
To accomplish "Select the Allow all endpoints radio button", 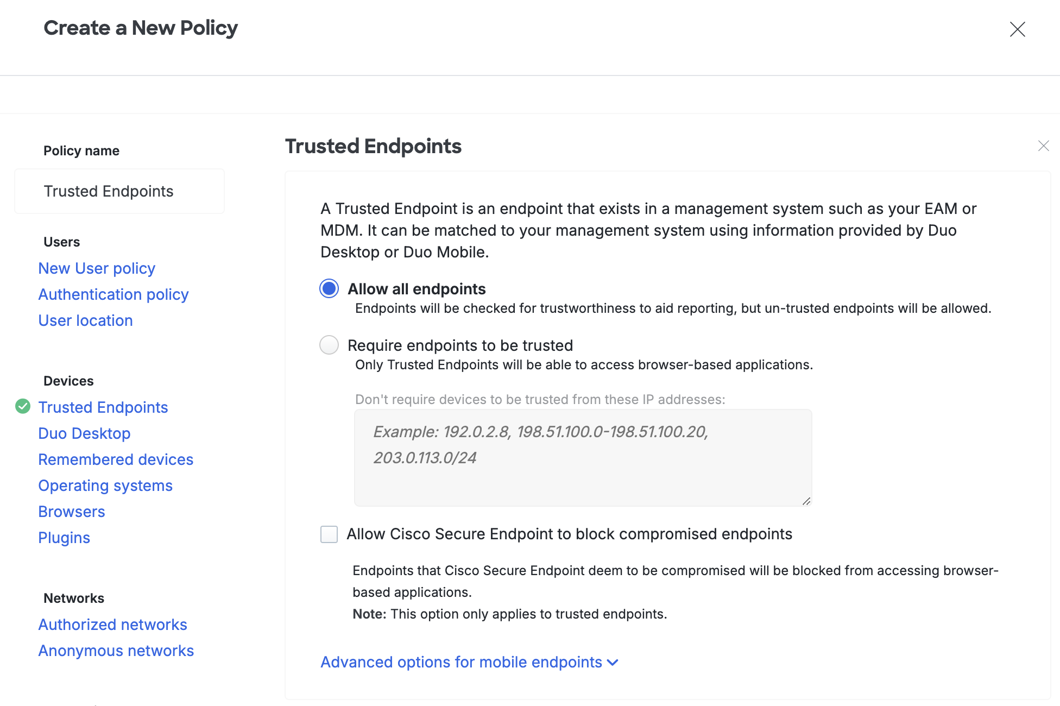I will pos(329,289).
